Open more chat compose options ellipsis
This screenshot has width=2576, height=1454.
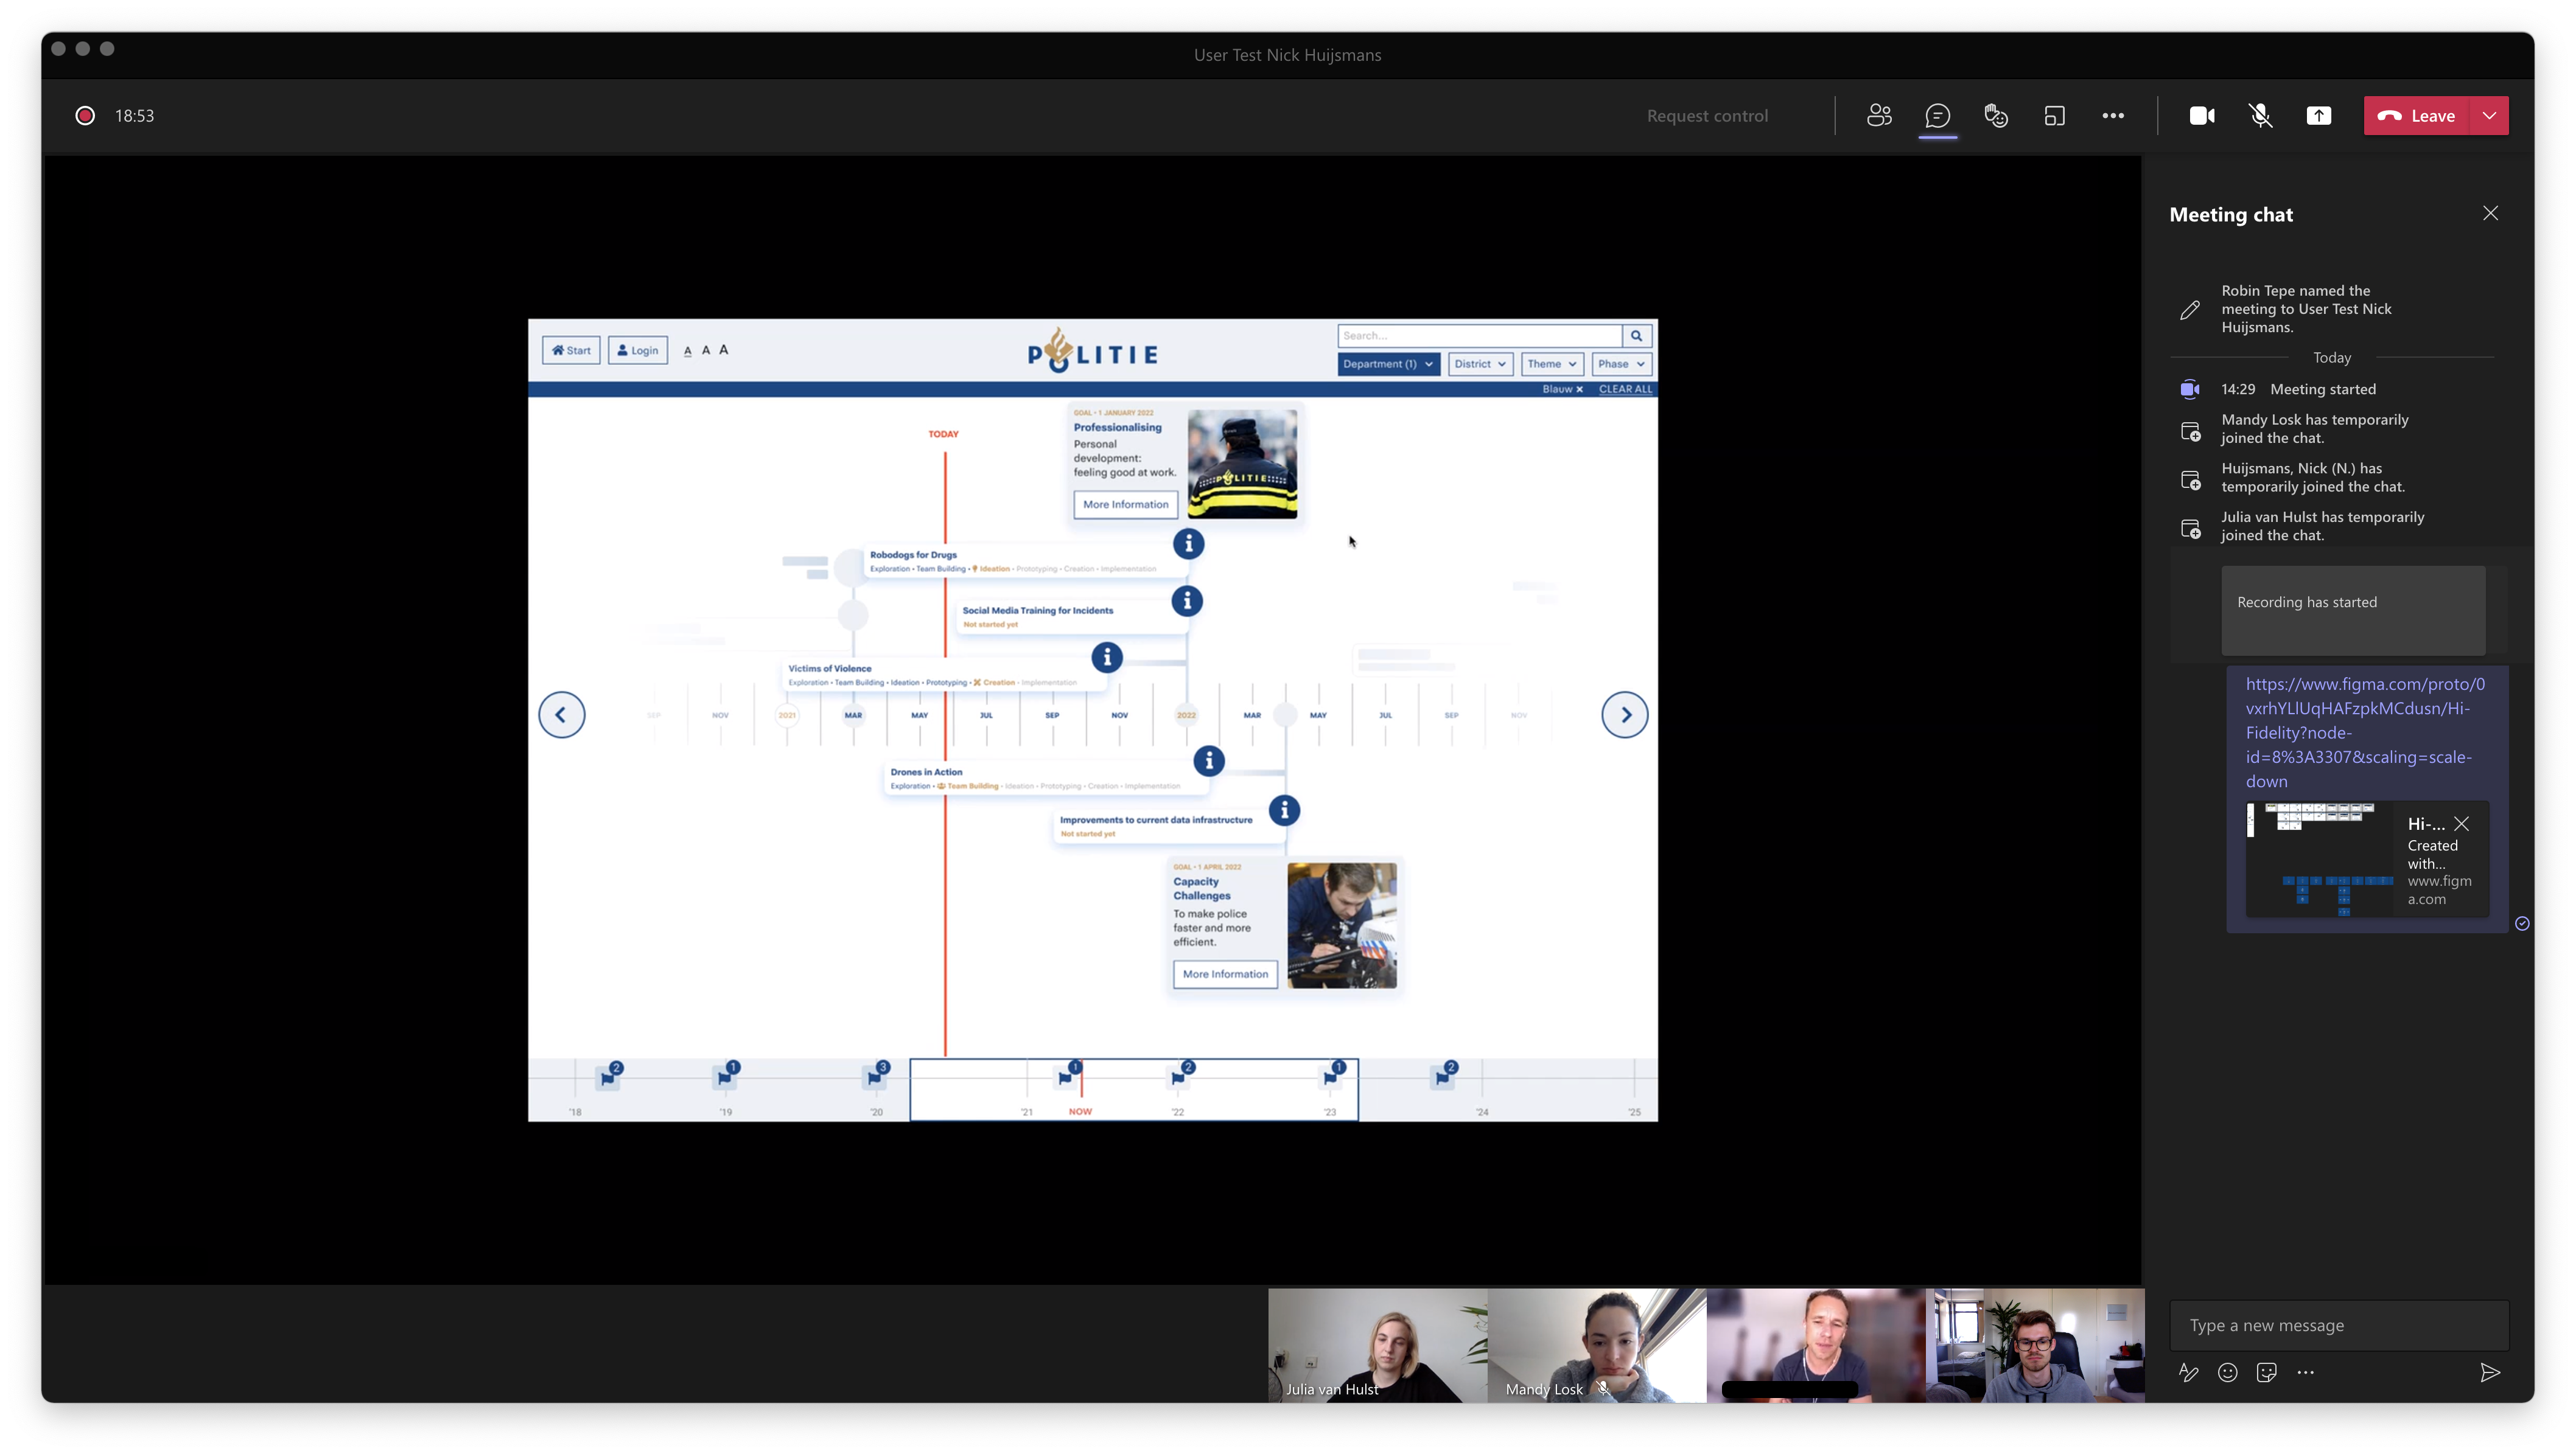2305,1372
